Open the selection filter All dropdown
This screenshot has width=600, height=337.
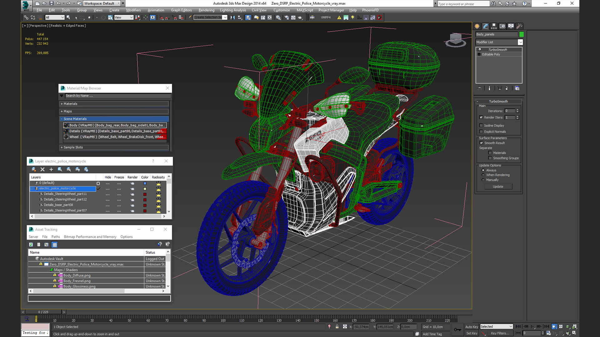click(55, 17)
